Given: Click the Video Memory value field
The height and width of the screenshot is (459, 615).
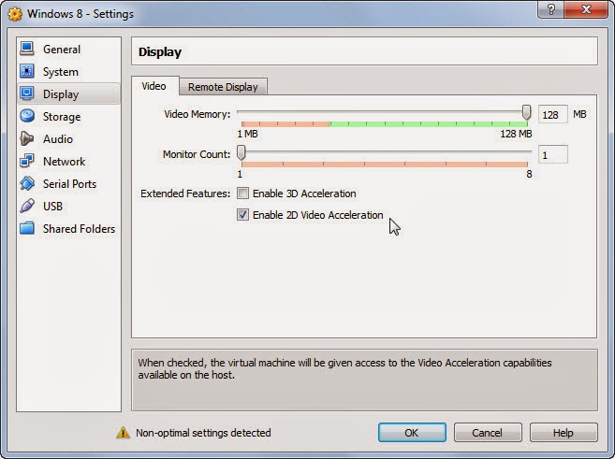Looking at the screenshot, I should 552,114.
